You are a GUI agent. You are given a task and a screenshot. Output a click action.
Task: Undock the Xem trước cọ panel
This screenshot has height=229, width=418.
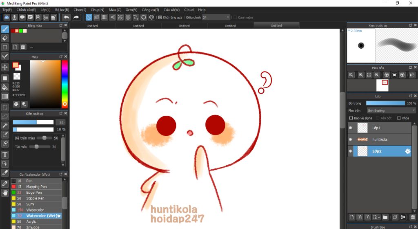411,25
